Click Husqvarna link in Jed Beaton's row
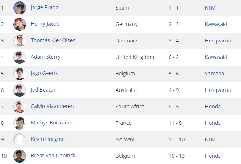Screen dimensions: 241x164 (x=218, y=90)
